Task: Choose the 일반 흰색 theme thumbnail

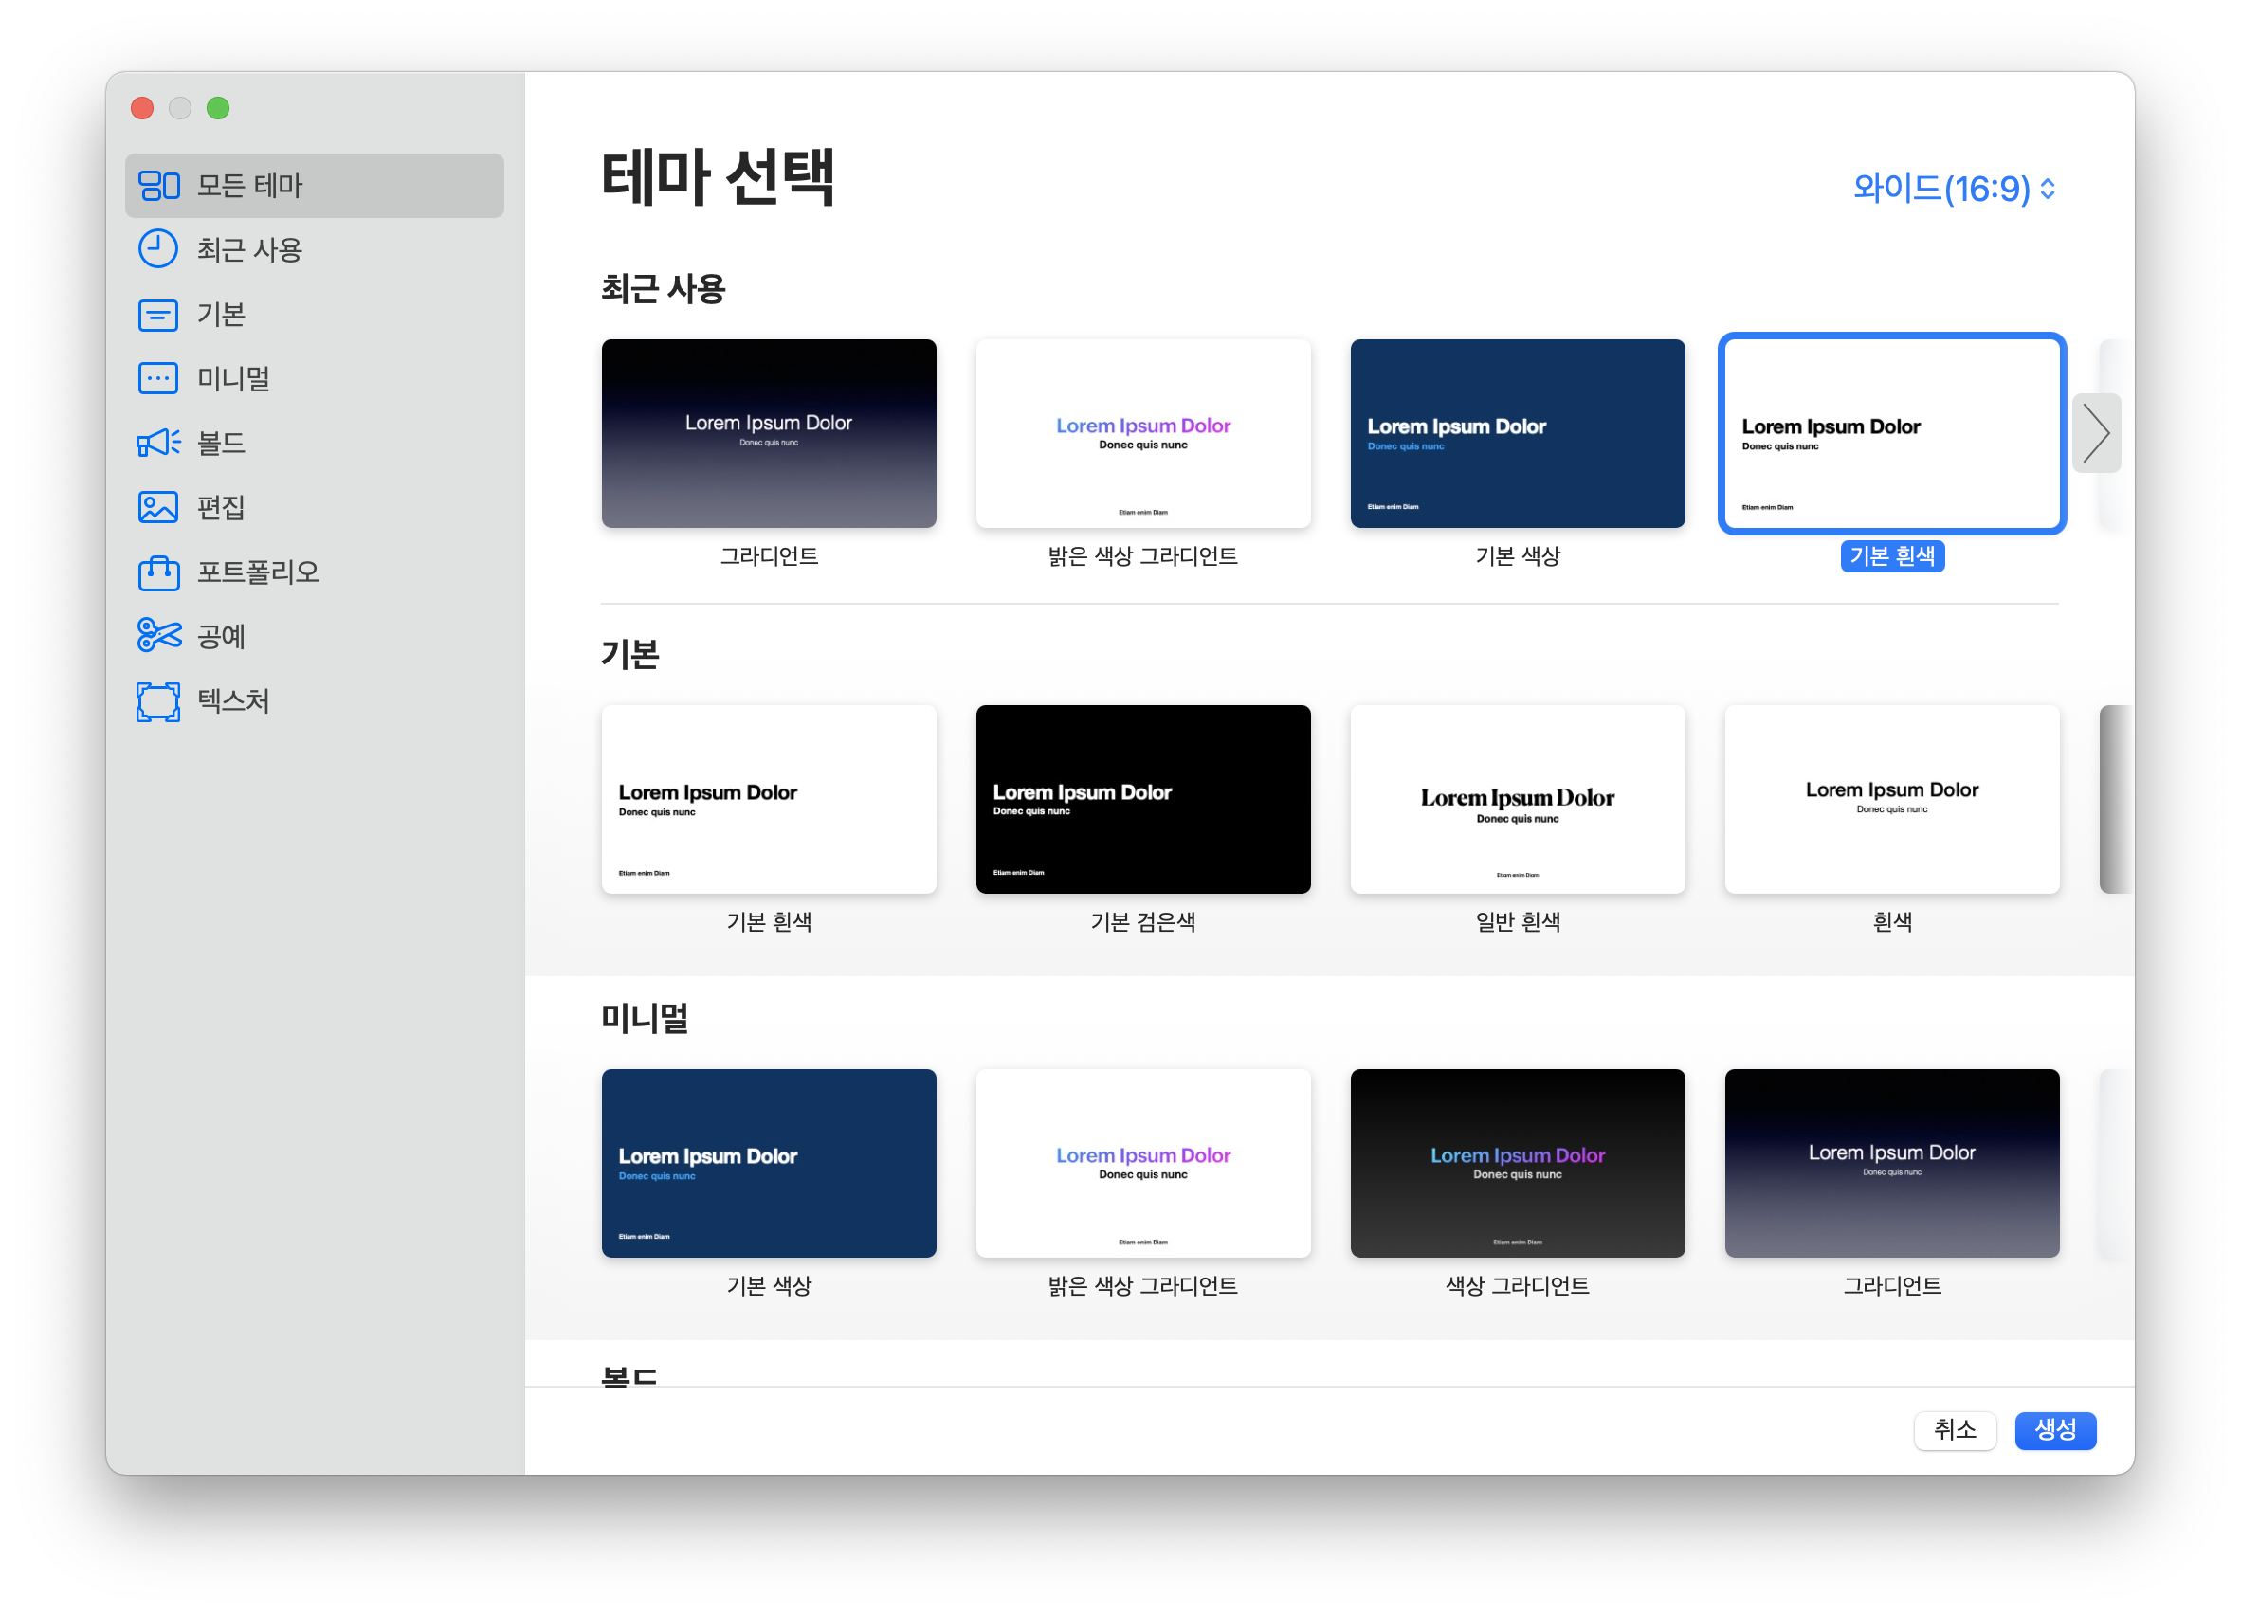Action: pyautogui.click(x=1517, y=799)
